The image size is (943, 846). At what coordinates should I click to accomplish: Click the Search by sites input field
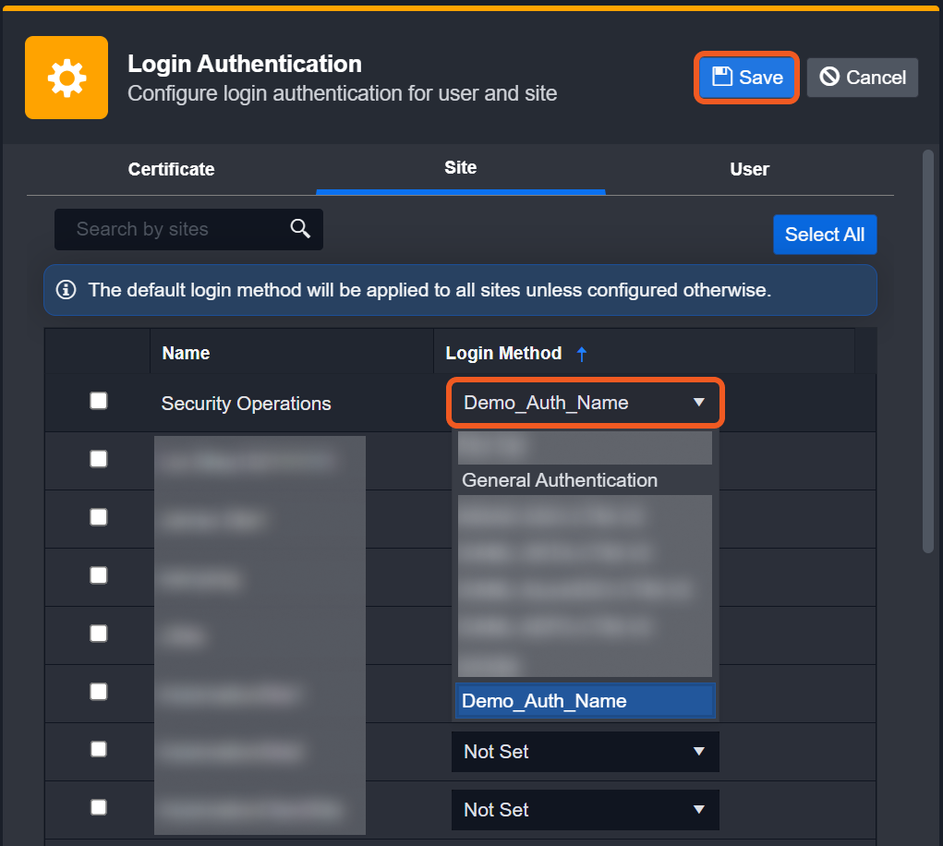pos(175,229)
